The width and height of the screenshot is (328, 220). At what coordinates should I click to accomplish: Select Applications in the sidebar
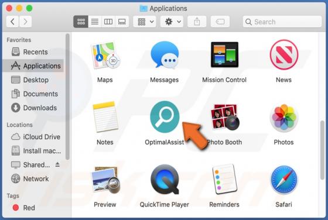pos(33,66)
